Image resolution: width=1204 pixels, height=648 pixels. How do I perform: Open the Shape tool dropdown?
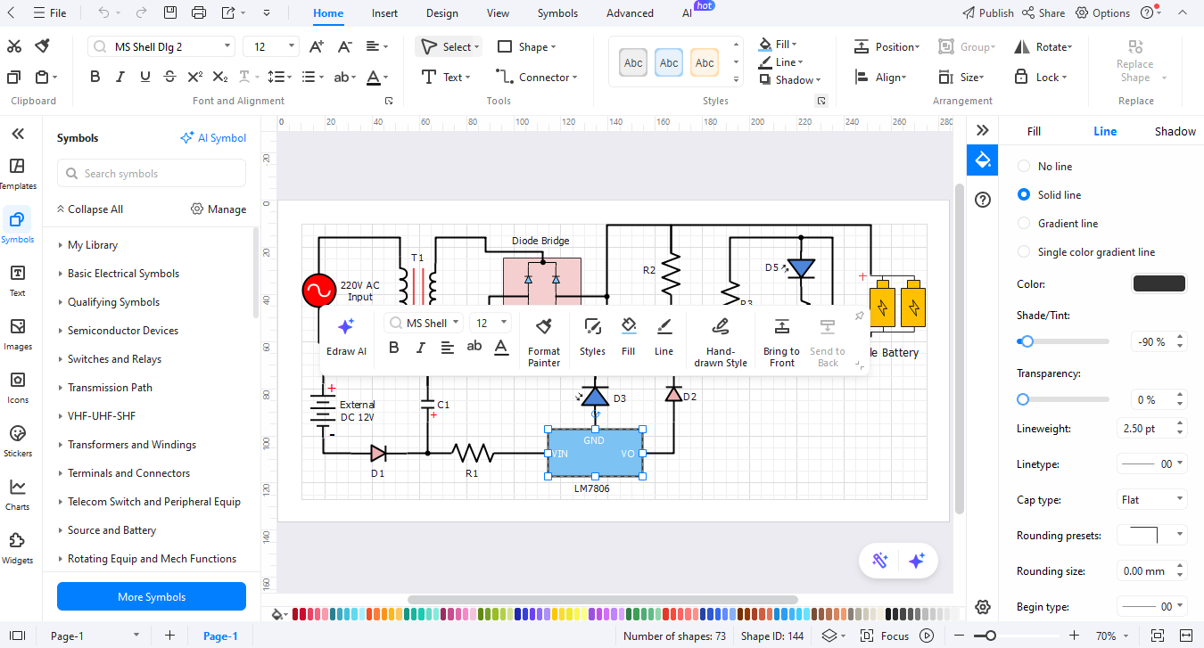[527, 46]
